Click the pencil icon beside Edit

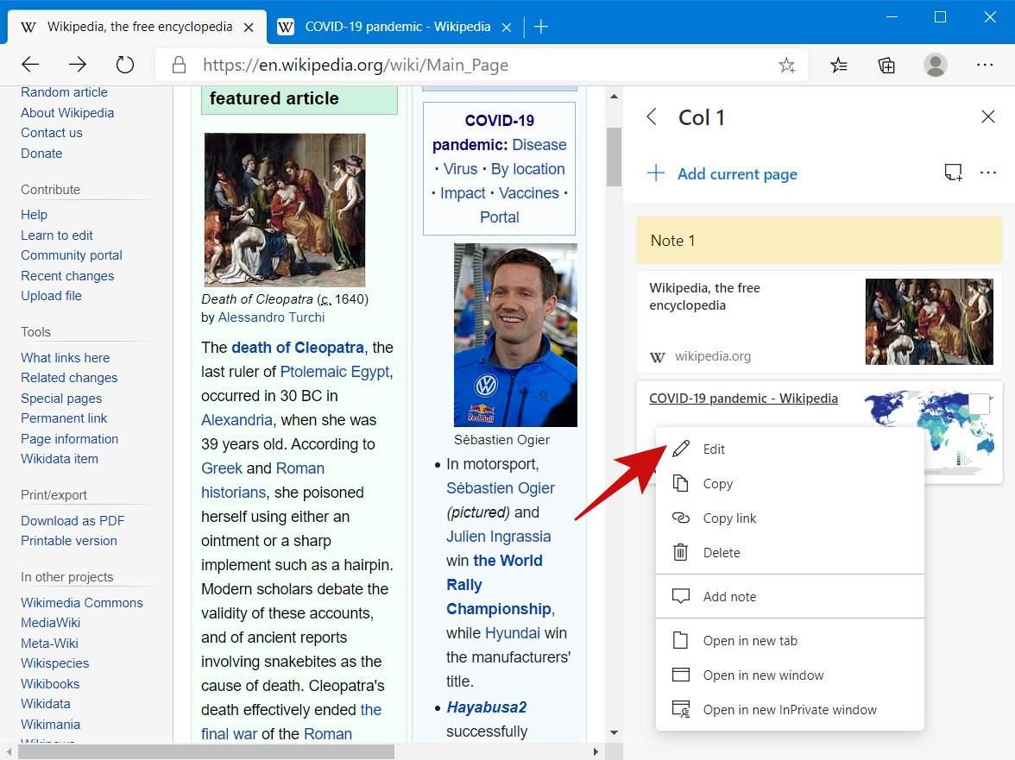[681, 449]
